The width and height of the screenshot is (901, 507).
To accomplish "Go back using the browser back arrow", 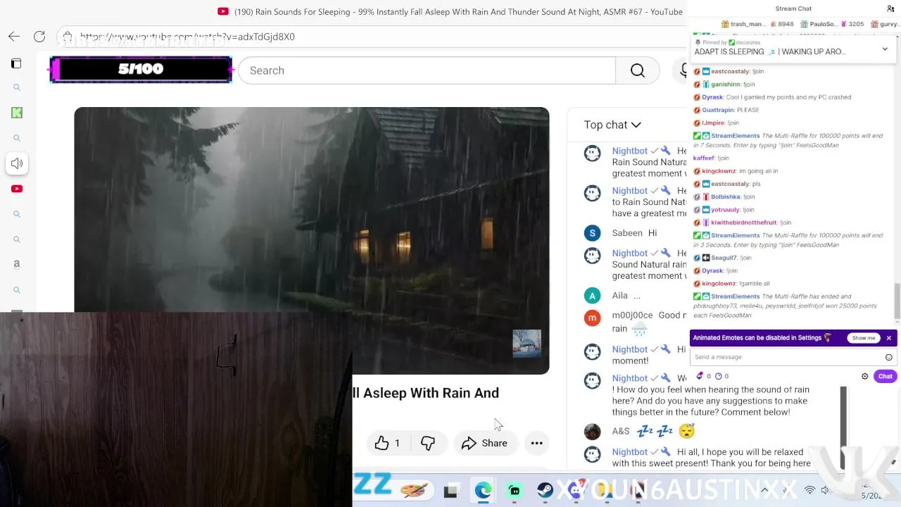I will pos(14,36).
